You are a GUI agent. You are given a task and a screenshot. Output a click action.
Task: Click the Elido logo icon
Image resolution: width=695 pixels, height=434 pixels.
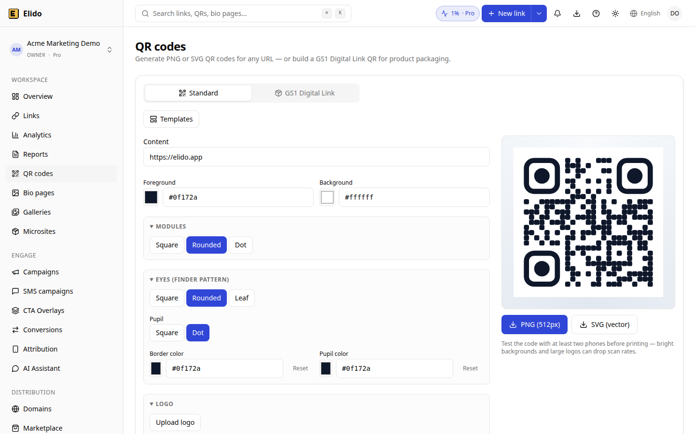[14, 14]
